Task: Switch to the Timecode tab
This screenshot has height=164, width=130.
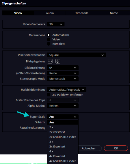Action: [x=82, y=13]
